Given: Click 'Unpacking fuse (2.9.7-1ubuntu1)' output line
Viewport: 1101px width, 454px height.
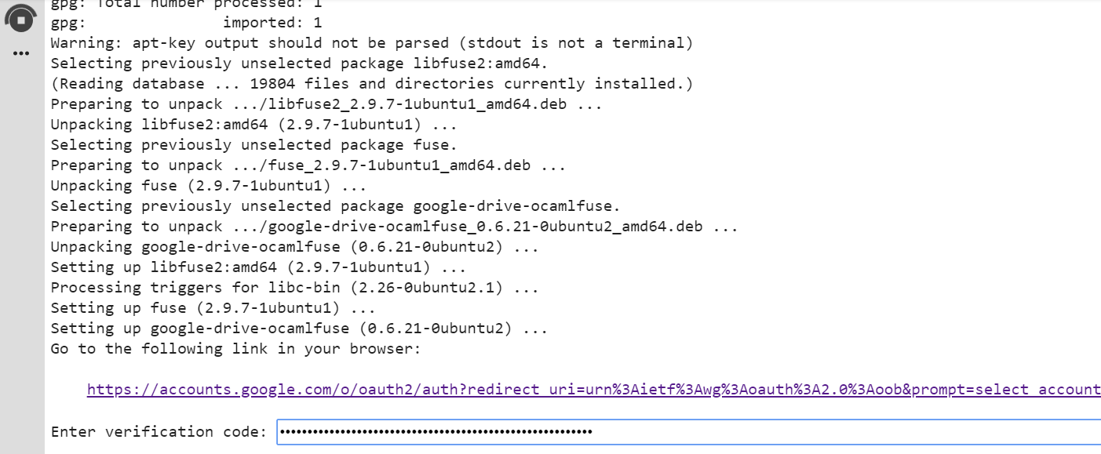Looking at the screenshot, I should (208, 186).
